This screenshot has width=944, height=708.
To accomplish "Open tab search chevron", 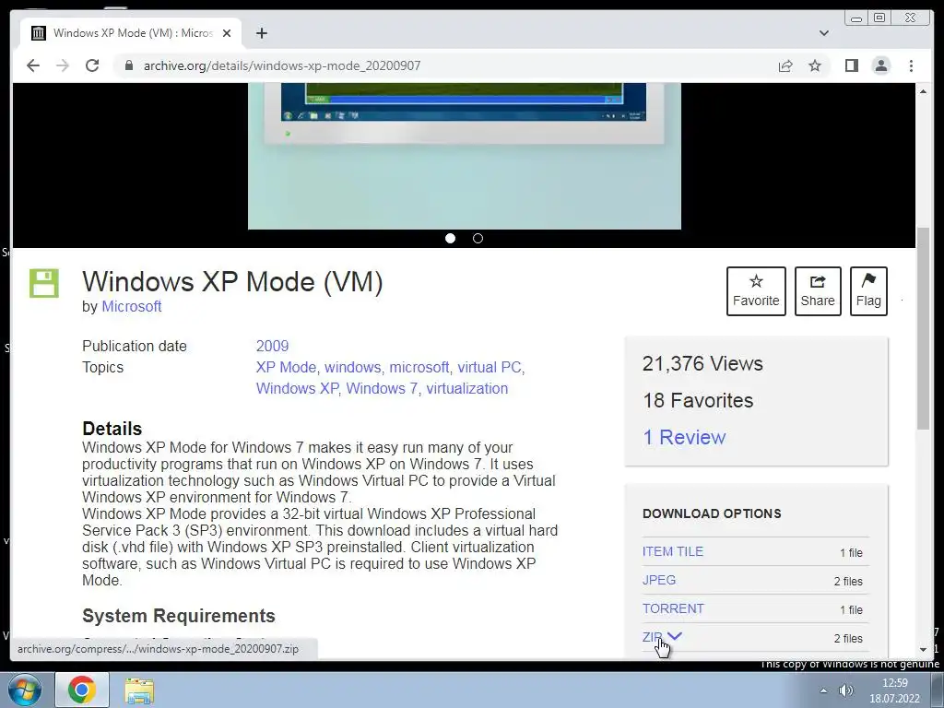I will (x=823, y=33).
